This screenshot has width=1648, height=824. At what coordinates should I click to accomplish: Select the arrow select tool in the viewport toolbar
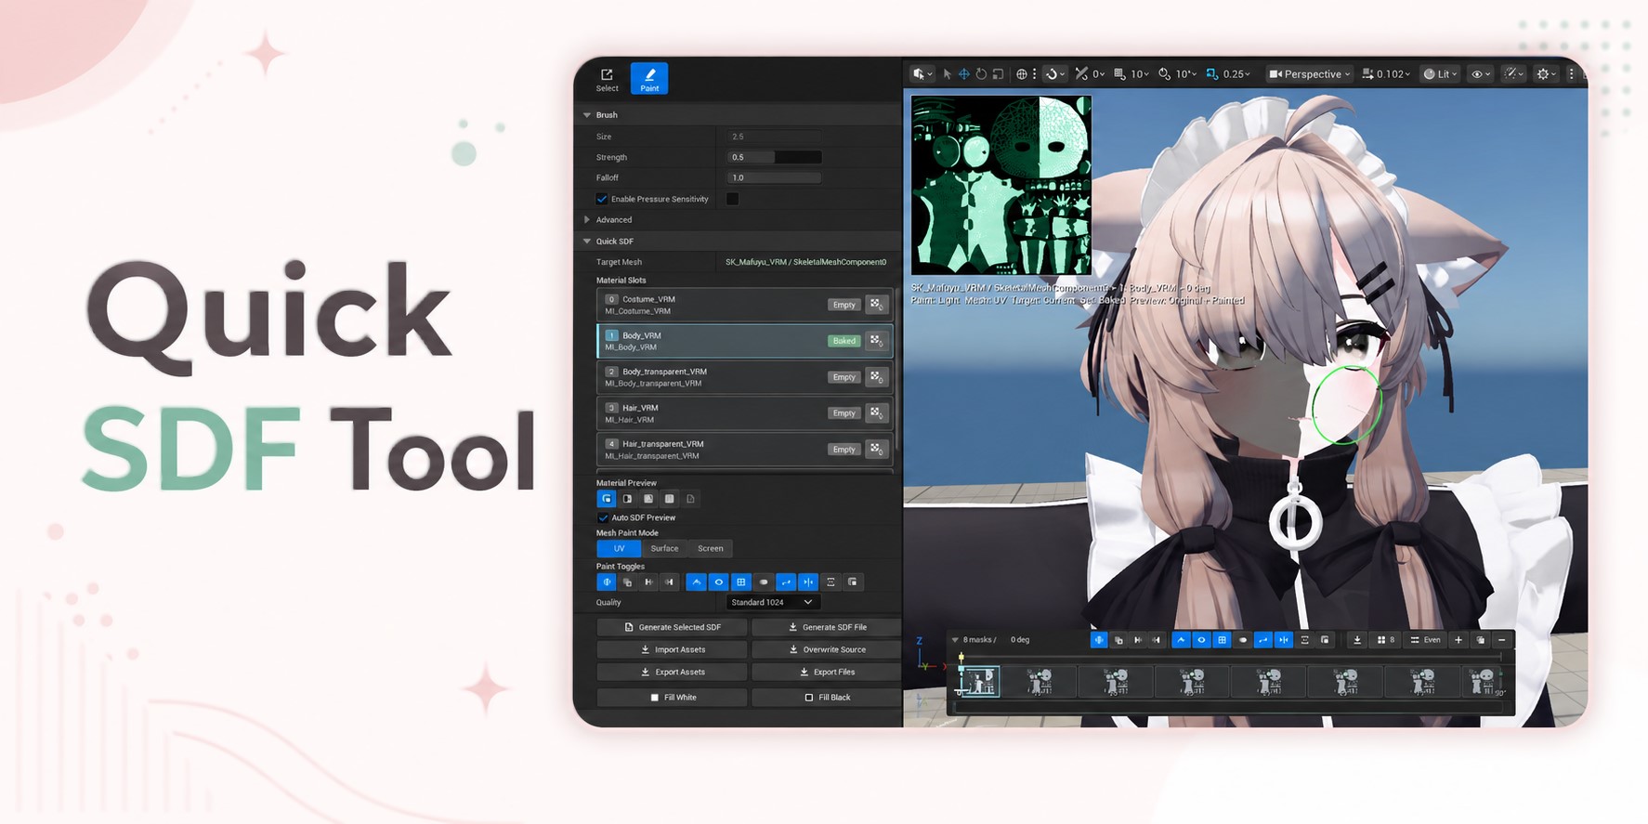coord(947,74)
